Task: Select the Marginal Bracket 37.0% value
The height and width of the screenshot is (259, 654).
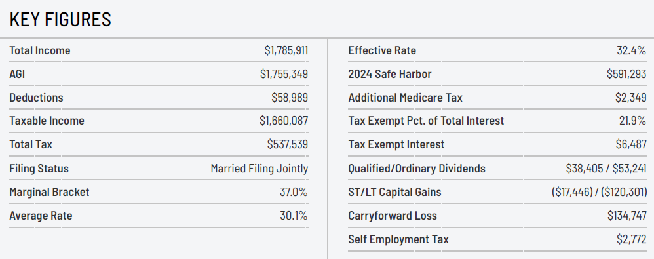Action: click(x=294, y=192)
